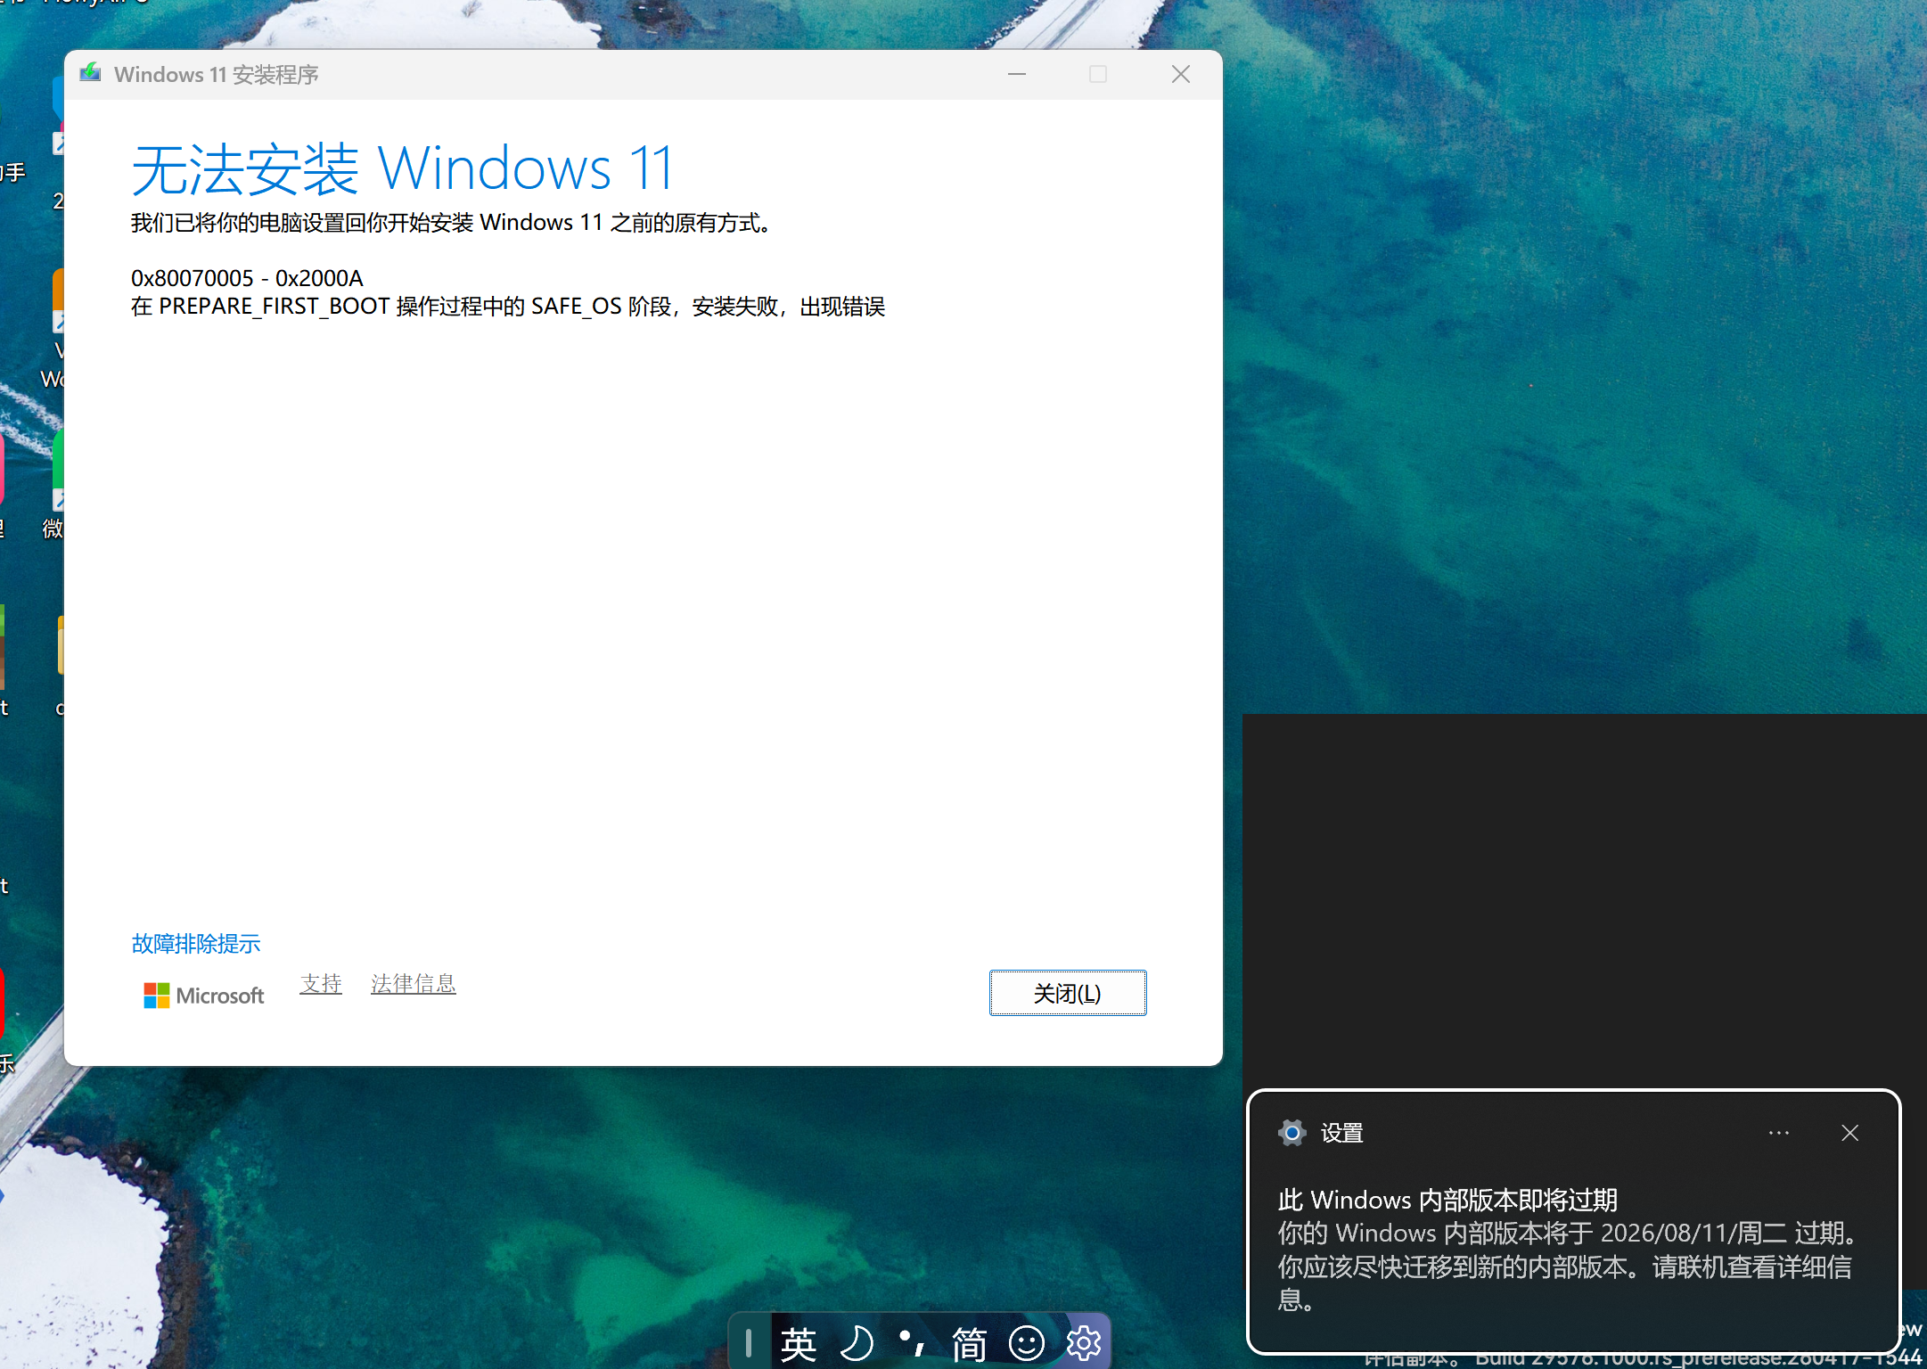Open the 支持 link
Image resolution: width=1927 pixels, height=1369 pixels.
click(x=321, y=984)
